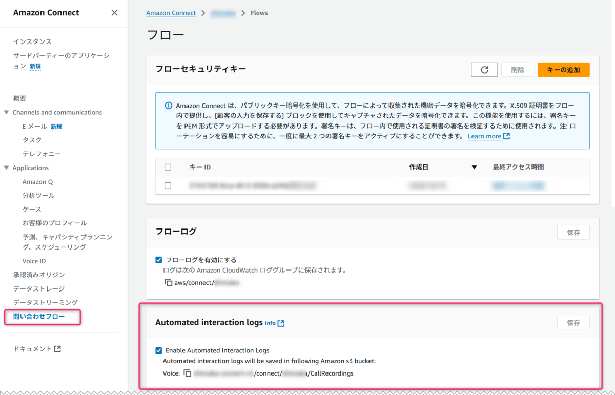Click the キー ID column header
615x395 pixels.
(x=200, y=167)
